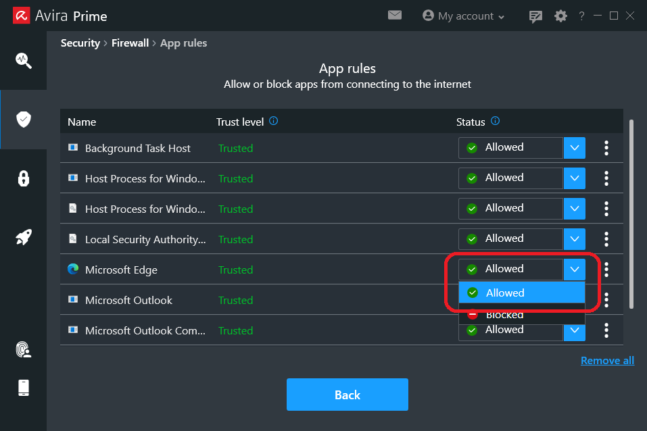Viewport: 647px width, 431px height.
Task: Open more options for Background Task Host
Action: (x=606, y=148)
